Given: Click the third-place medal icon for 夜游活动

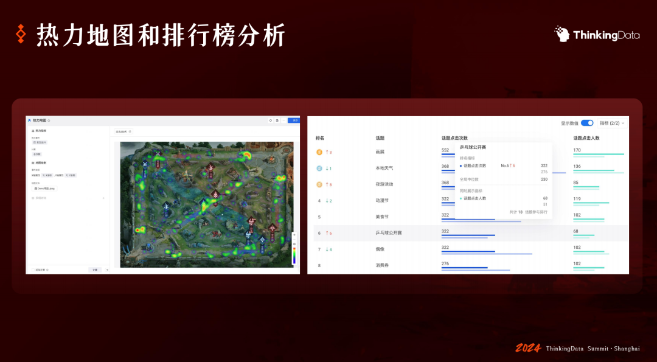Looking at the screenshot, I should tap(319, 184).
